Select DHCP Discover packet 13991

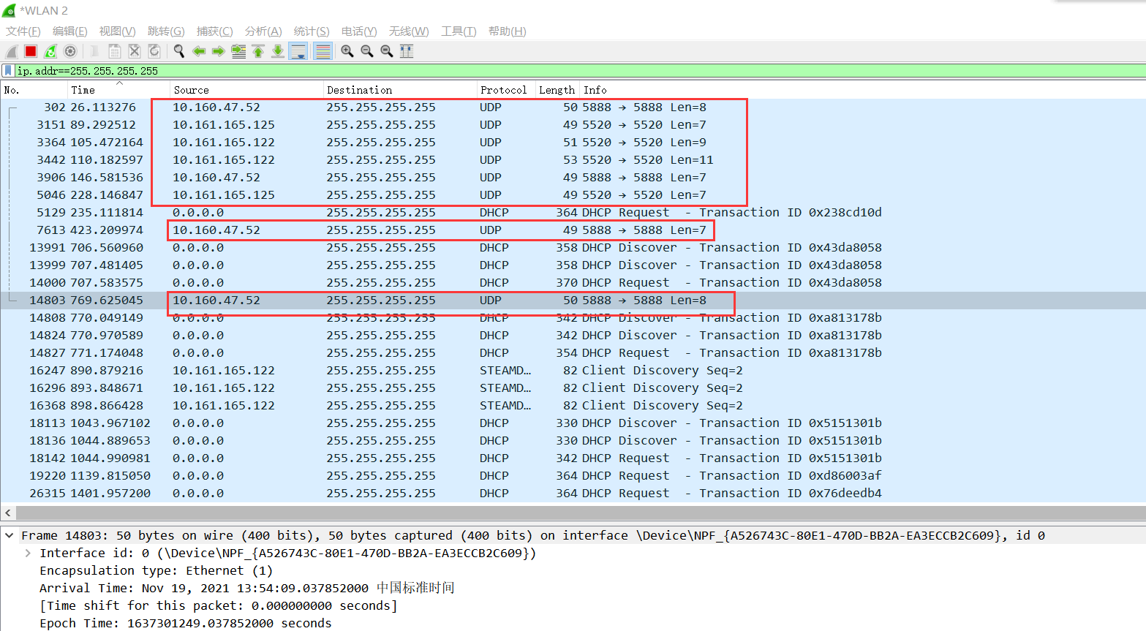pos(573,247)
